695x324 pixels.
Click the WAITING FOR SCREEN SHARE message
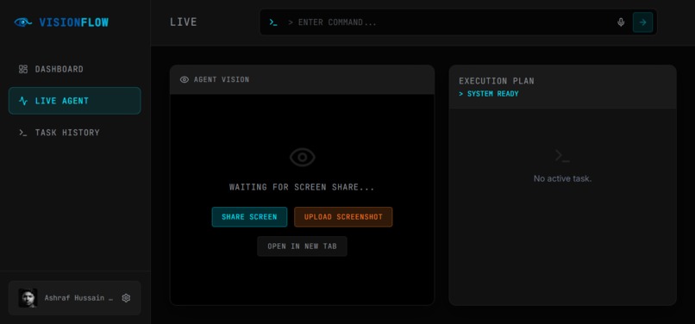[302, 187]
